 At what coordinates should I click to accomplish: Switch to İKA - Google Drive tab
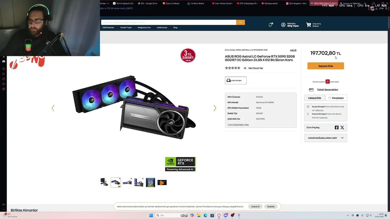(x=148, y=3)
